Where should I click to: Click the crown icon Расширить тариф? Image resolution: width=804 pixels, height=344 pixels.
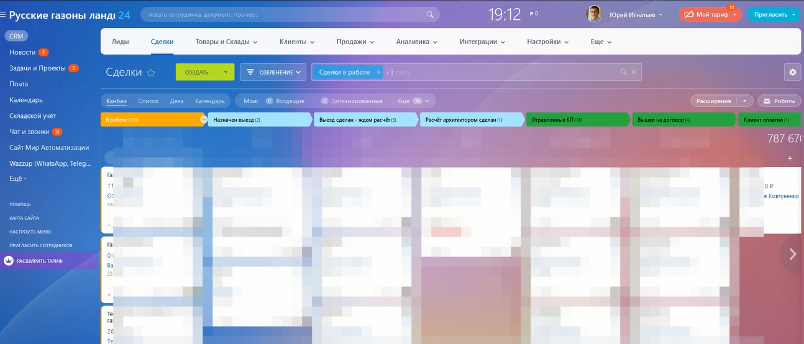[x=9, y=261]
